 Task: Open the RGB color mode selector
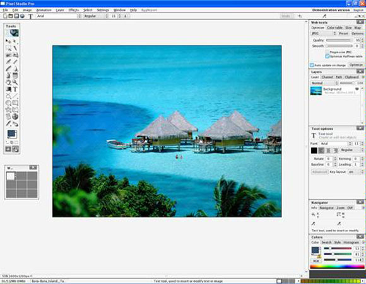point(316,261)
